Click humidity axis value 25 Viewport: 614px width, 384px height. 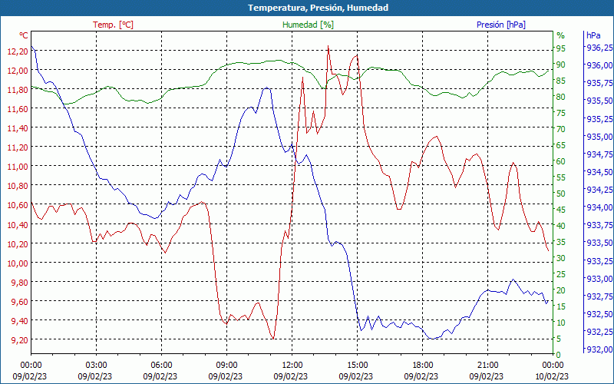pos(561,274)
